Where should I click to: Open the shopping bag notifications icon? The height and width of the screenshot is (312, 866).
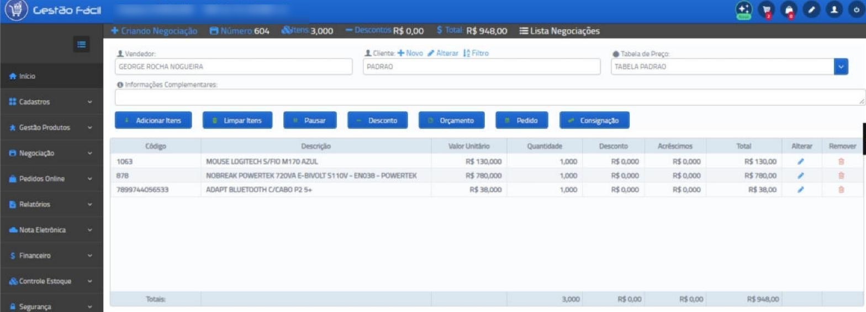789,9
